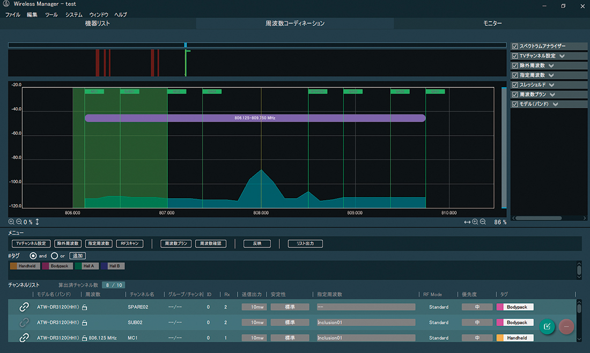Screen dimensions: 590x353
Task: Expand 指定周波数 chevron in side panel
Action: pos(551,76)
